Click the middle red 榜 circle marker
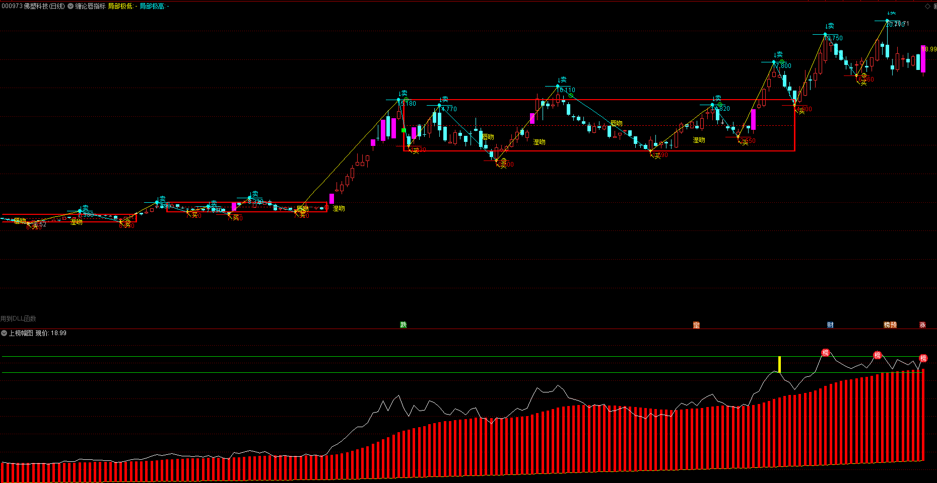937x483 pixels. [x=877, y=355]
